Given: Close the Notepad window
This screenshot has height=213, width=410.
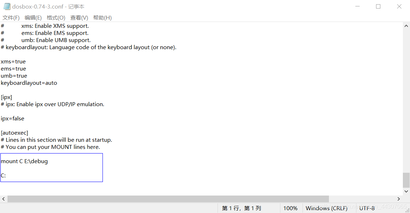Looking at the screenshot, I should 399,6.
